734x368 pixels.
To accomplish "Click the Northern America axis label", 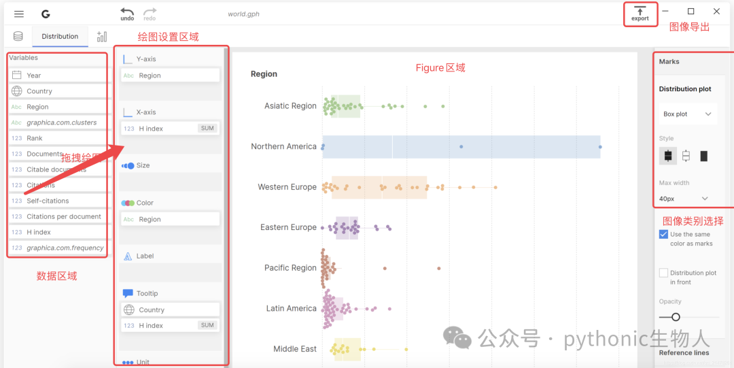I will point(283,146).
